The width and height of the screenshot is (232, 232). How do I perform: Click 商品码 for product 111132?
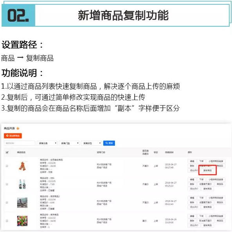220,221
